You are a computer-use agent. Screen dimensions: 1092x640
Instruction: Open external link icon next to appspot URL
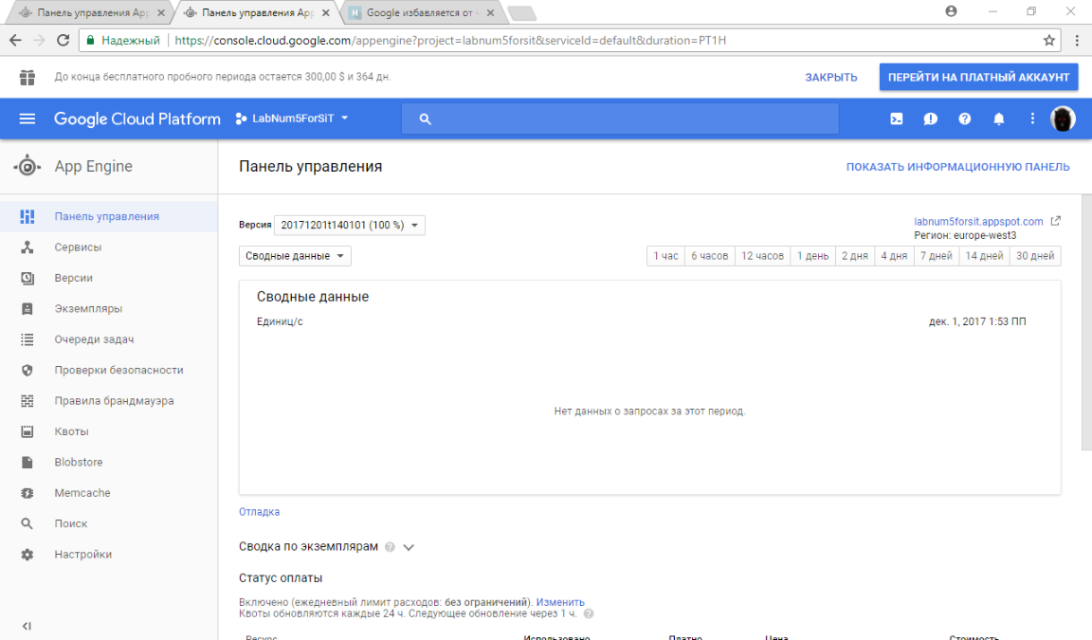(1056, 221)
